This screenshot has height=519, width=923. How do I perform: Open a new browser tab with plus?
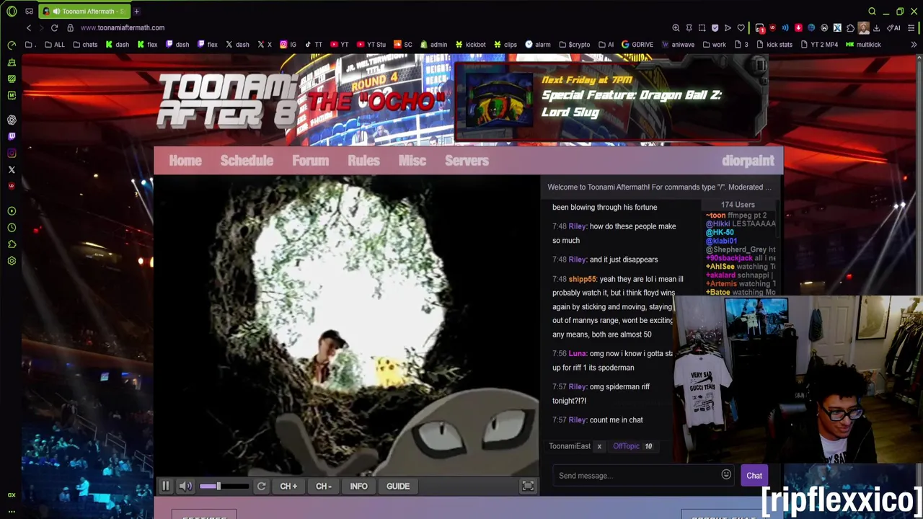pos(136,11)
